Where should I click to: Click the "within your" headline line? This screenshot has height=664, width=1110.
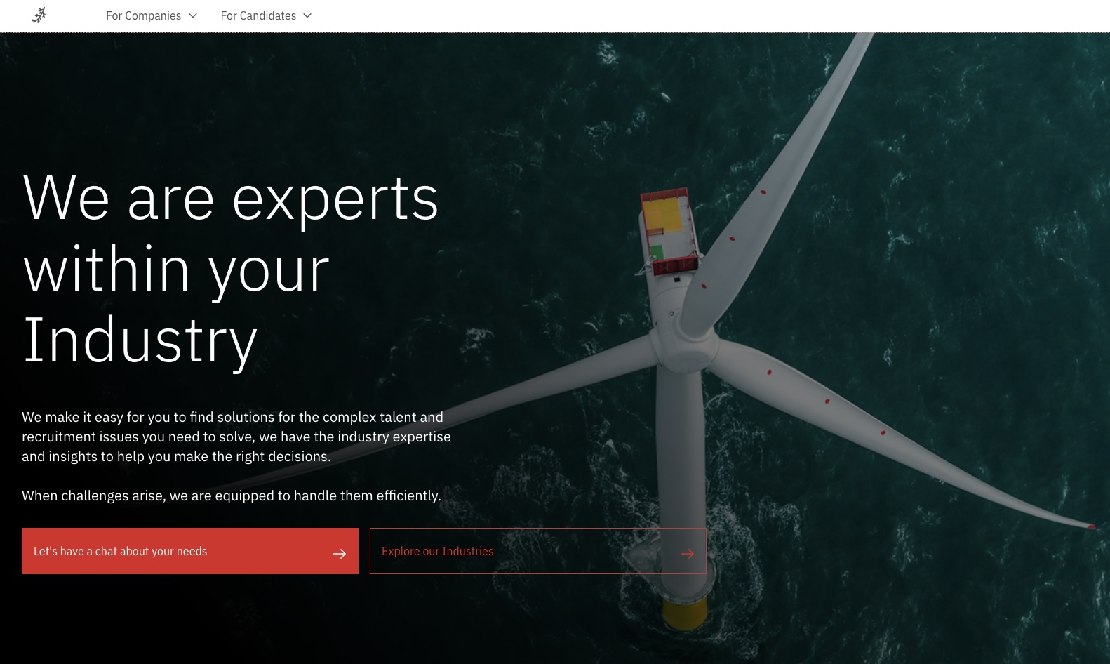point(176,270)
